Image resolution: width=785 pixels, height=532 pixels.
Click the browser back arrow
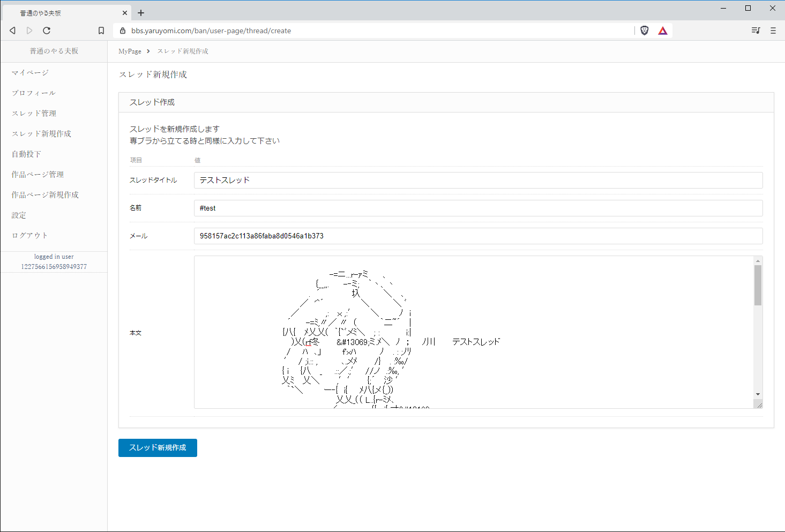pyautogui.click(x=13, y=31)
